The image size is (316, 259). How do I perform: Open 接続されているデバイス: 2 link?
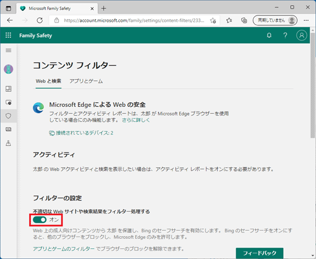81,133
